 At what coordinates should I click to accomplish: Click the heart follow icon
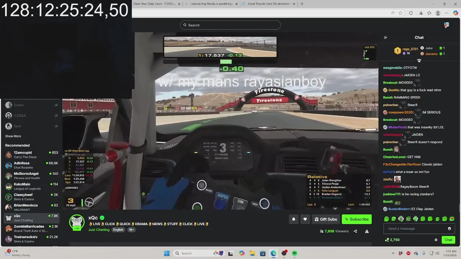(305, 219)
